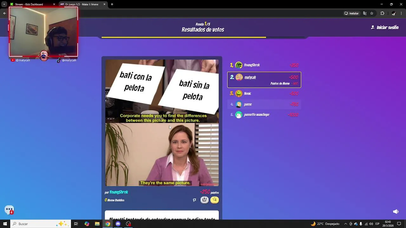Open the browser extensions puzzle icon
This screenshot has width=406, height=228.
pos(382,13)
